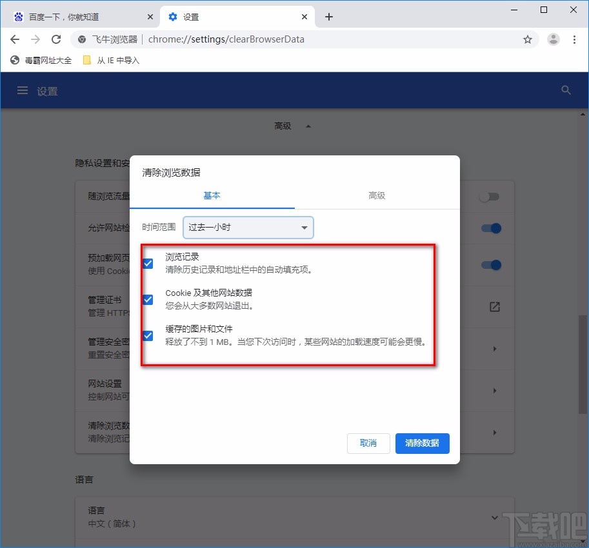Screen dimensions: 589x548
Task: Open the three-dot browser menu
Action: click(575, 39)
